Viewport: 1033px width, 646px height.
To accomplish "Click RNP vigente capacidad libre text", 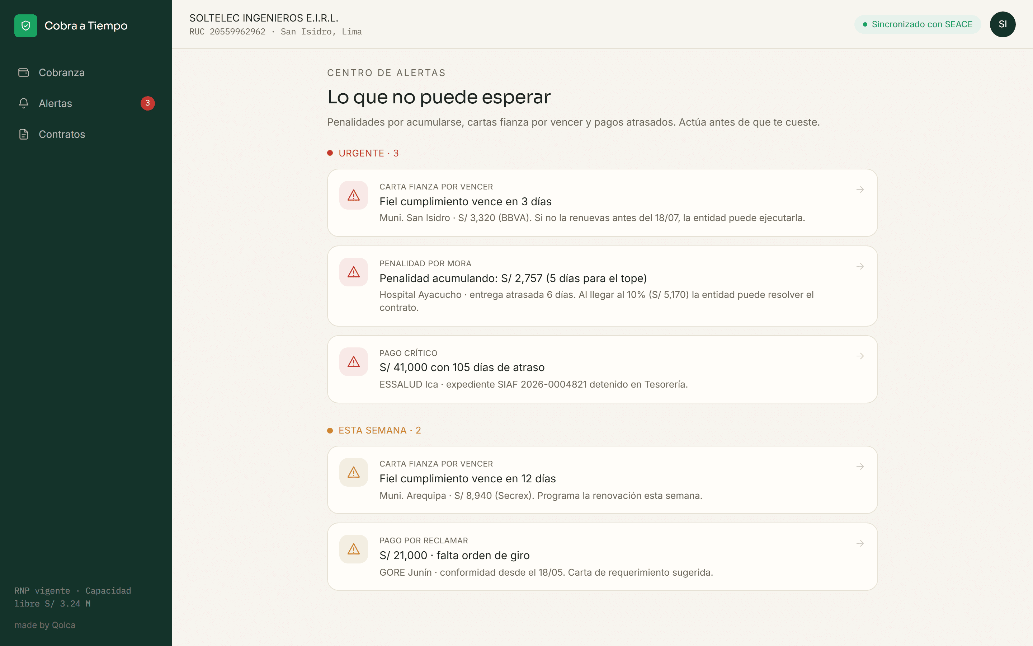I will coord(72,597).
